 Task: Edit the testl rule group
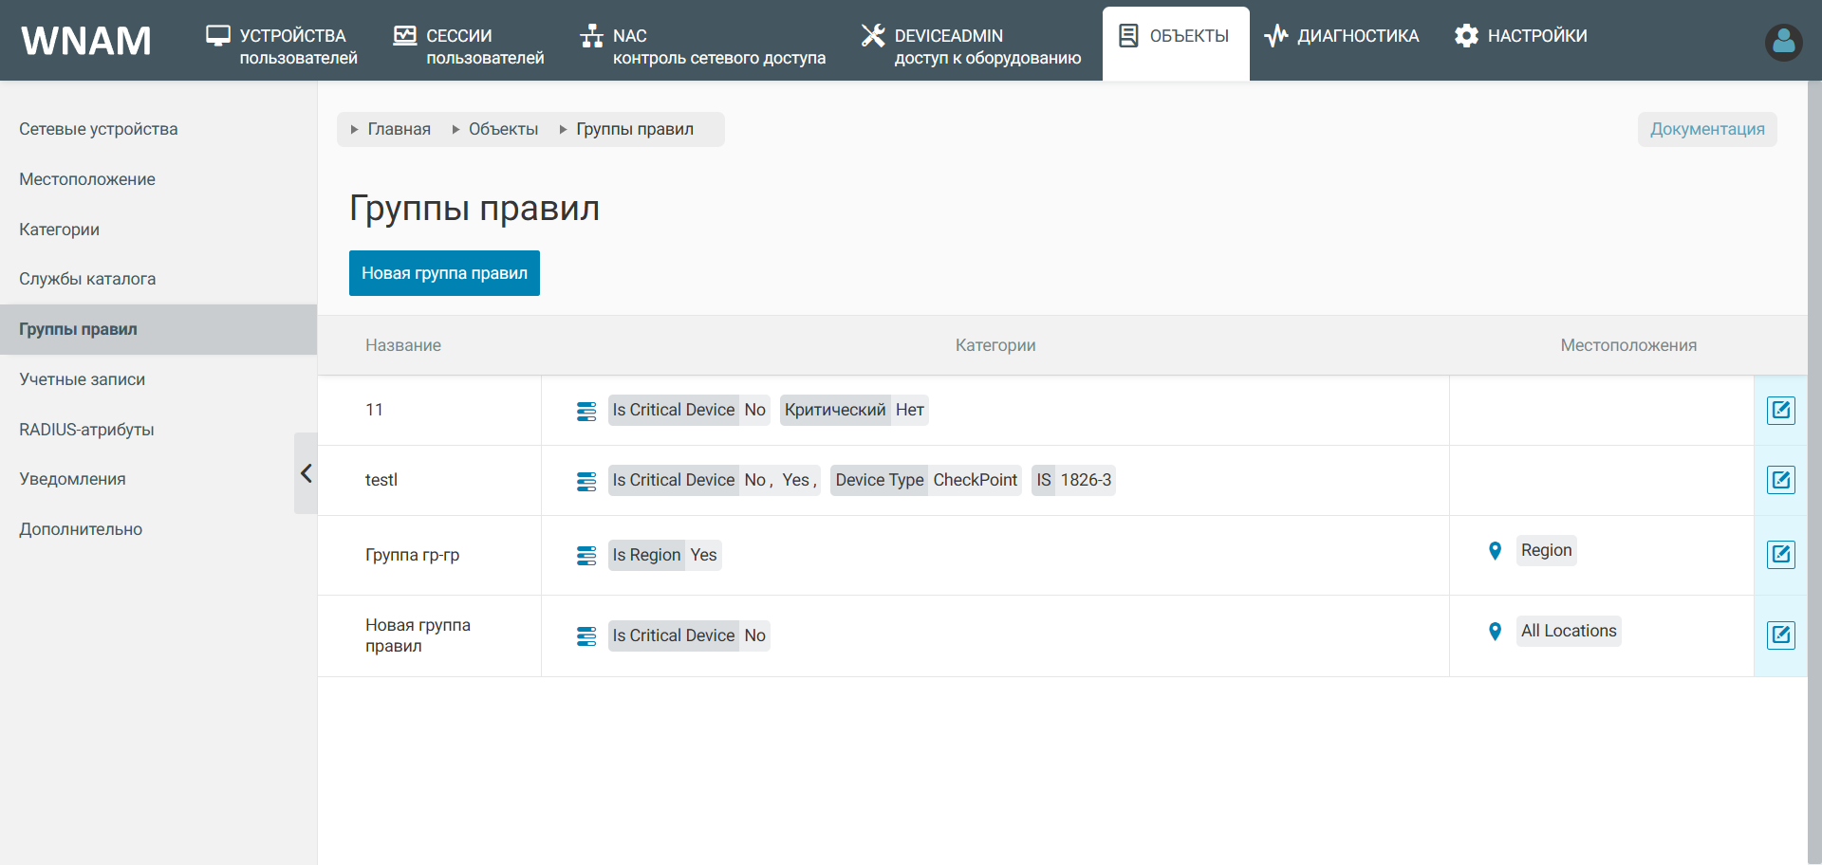click(x=1780, y=480)
